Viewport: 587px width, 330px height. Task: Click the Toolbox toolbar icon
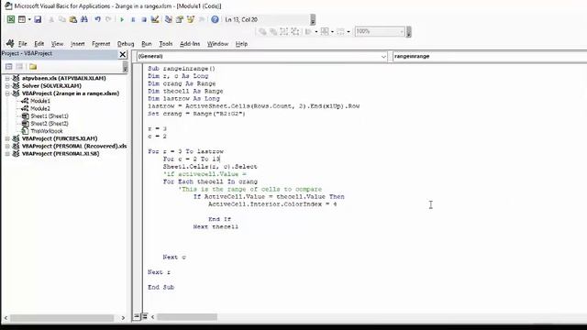[202, 19]
